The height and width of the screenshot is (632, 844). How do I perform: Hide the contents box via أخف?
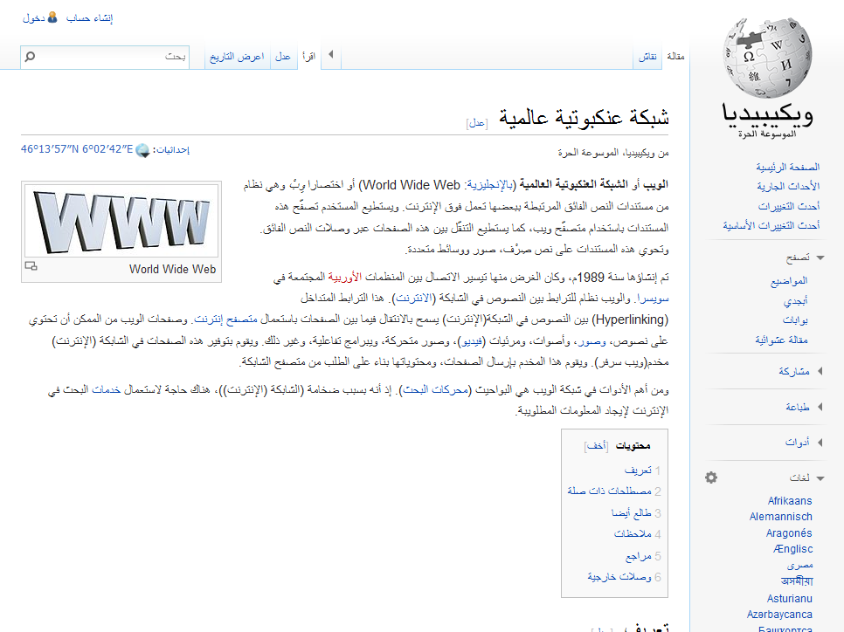(x=597, y=446)
